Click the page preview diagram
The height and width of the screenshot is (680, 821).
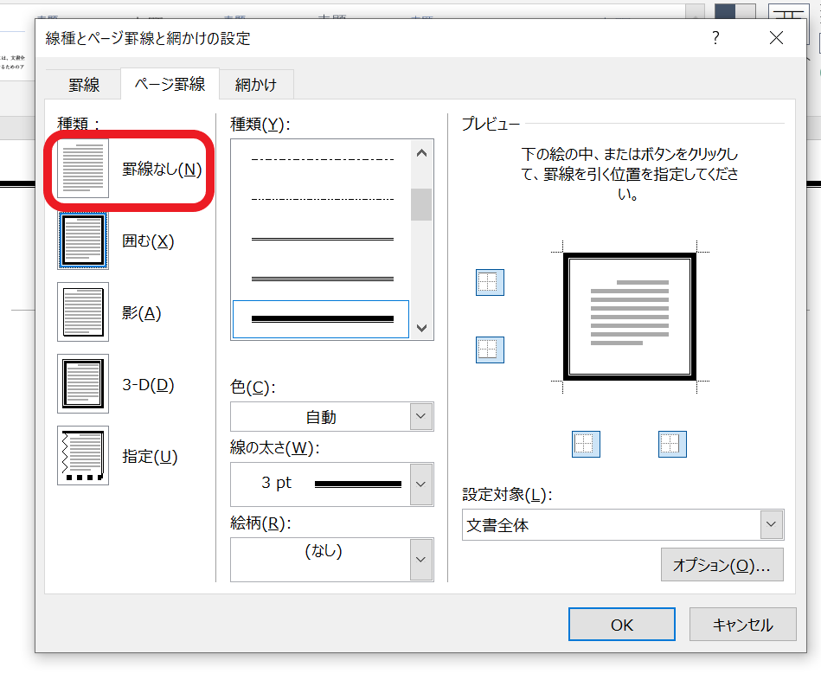629,317
